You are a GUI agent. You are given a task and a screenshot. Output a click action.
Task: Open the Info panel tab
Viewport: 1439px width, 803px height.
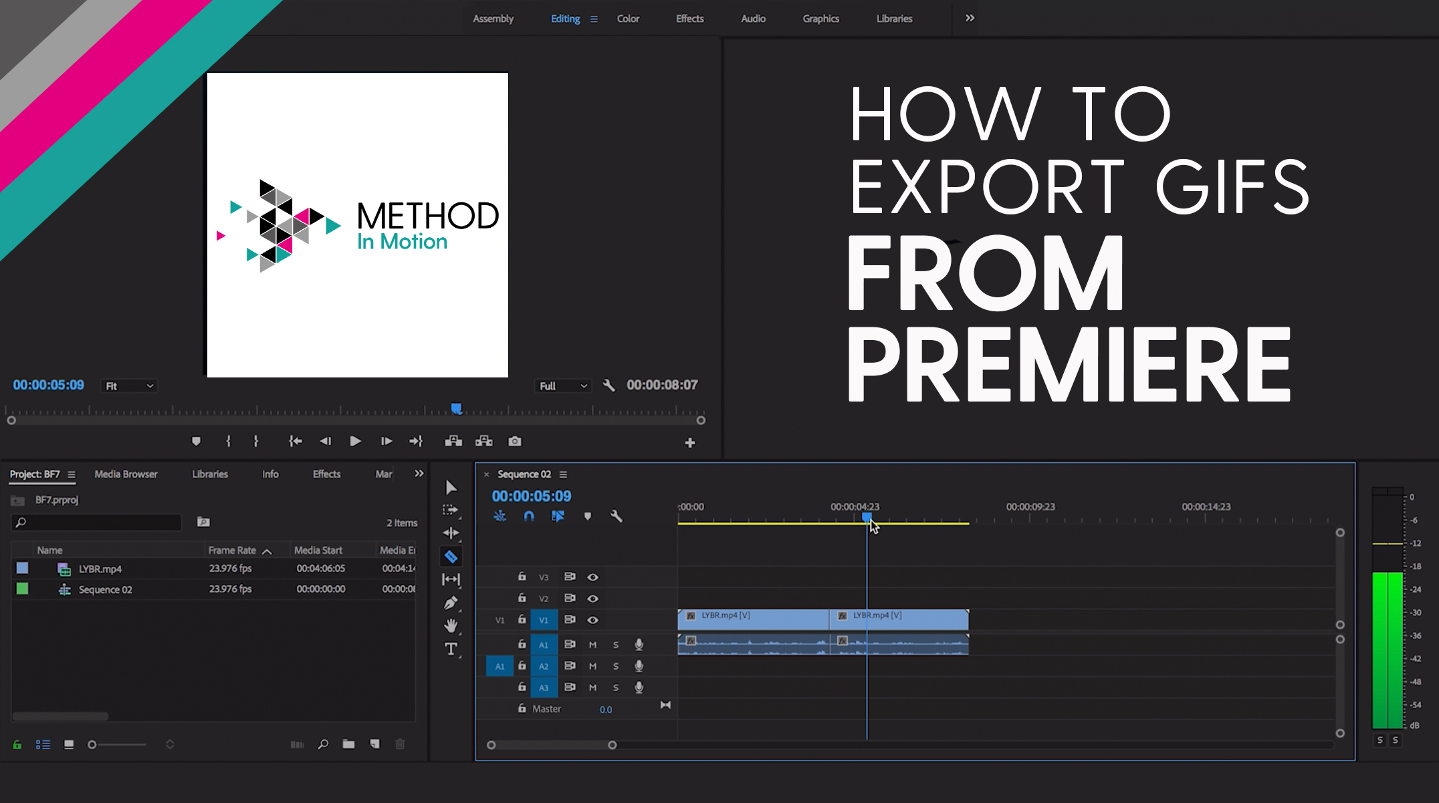click(x=270, y=474)
